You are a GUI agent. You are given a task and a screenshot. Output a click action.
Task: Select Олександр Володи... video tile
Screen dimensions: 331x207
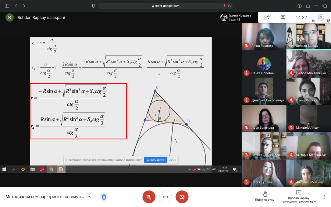click(264, 146)
